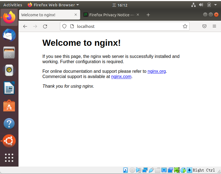The width and height of the screenshot is (221, 174).
Task: Close the Firefox window
Action: (216, 15)
